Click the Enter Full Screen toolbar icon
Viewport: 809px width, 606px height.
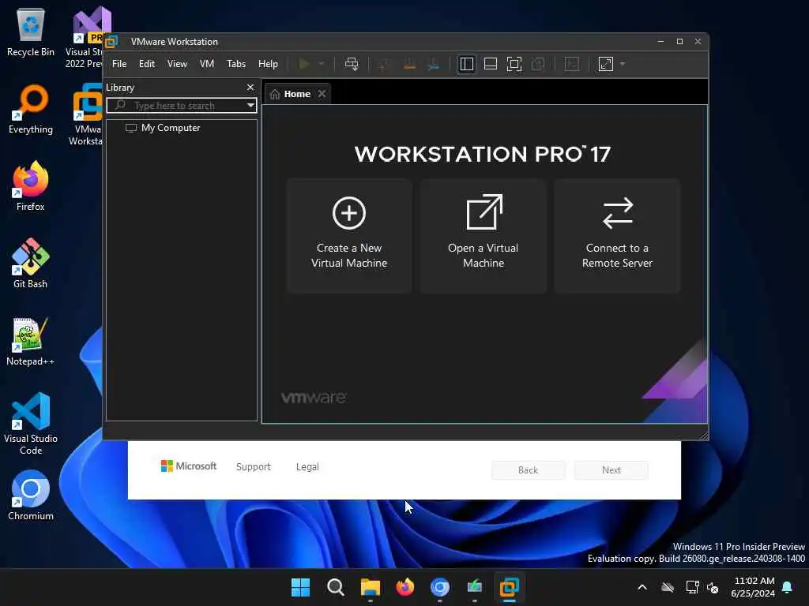pyautogui.click(x=514, y=64)
